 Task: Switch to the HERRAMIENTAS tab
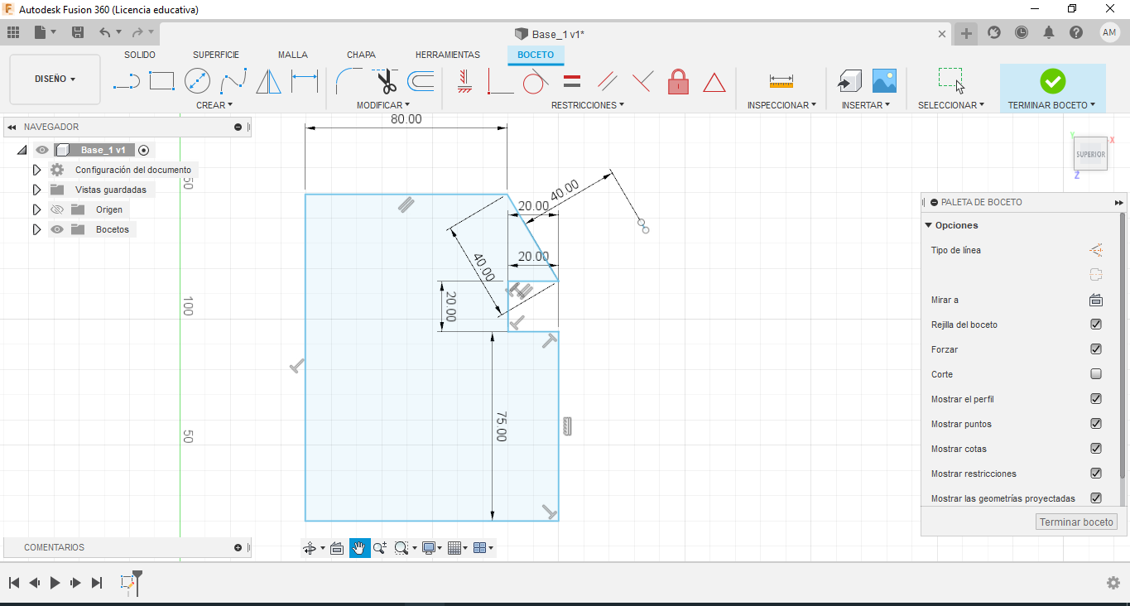[x=448, y=55]
